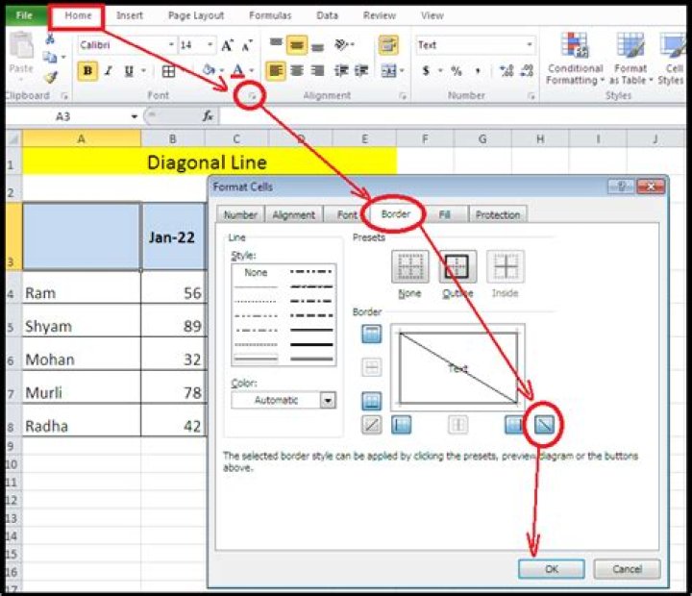Toggle the diagonal down border button

[544, 425]
